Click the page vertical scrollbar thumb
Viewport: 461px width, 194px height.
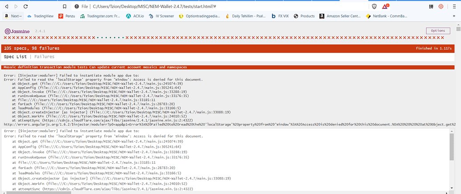(x=458, y=28)
